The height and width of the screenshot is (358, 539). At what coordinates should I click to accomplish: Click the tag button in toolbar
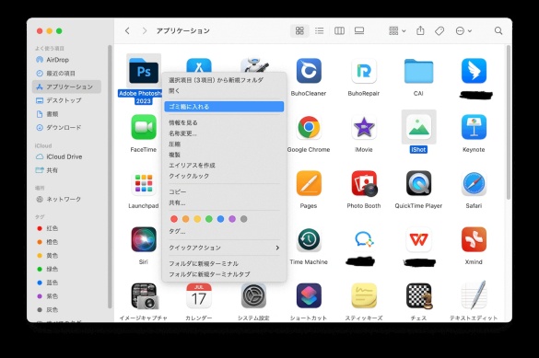tap(439, 31)
